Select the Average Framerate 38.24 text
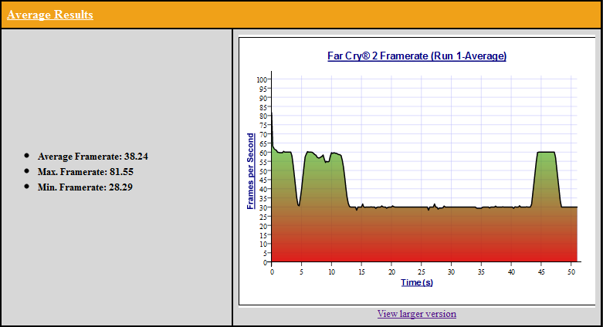The image size is (603, 327). coord(93,156)
